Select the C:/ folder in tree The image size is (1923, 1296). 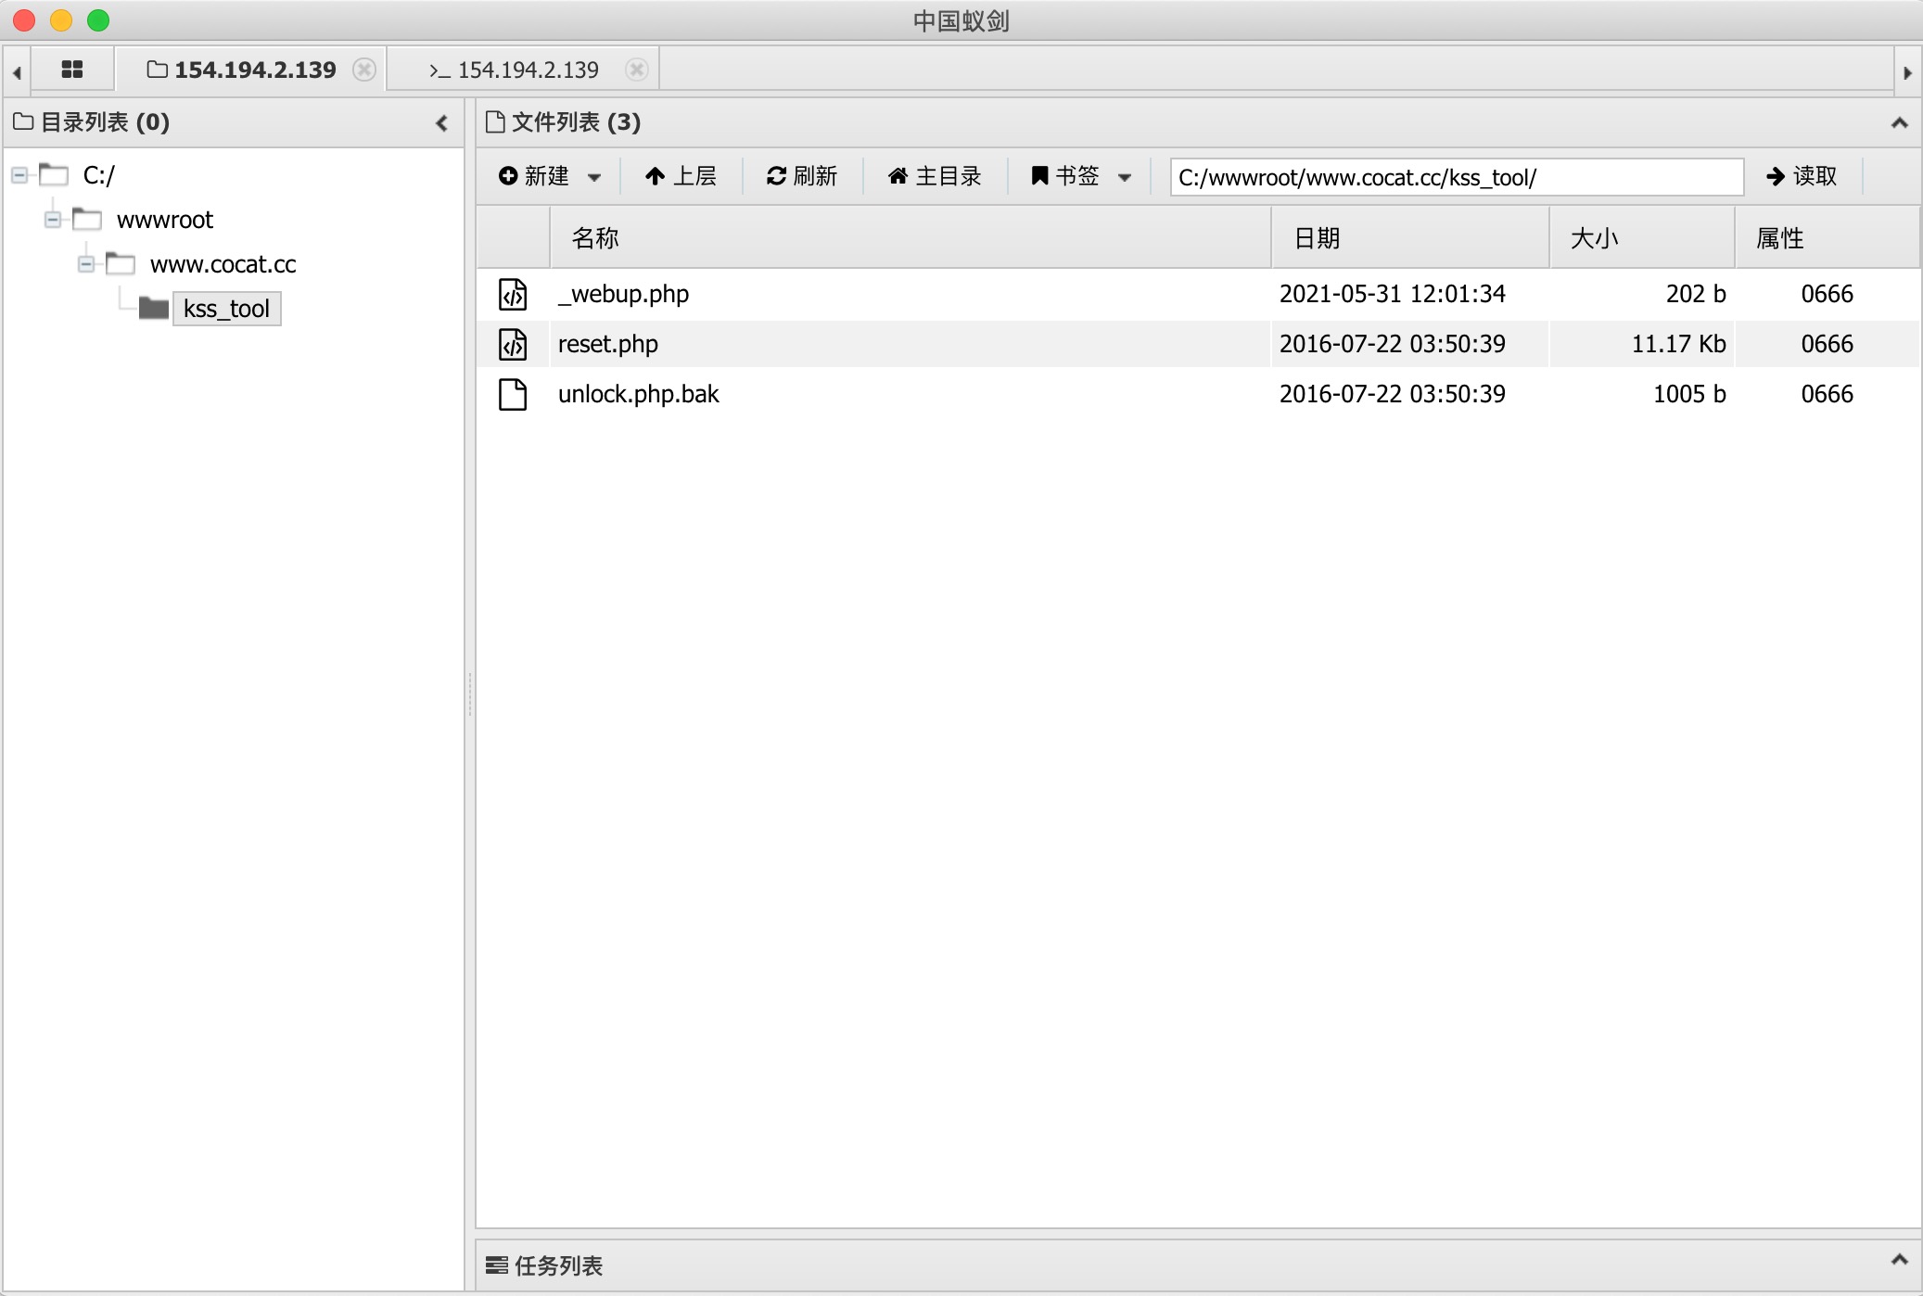[x=99, y=175]
